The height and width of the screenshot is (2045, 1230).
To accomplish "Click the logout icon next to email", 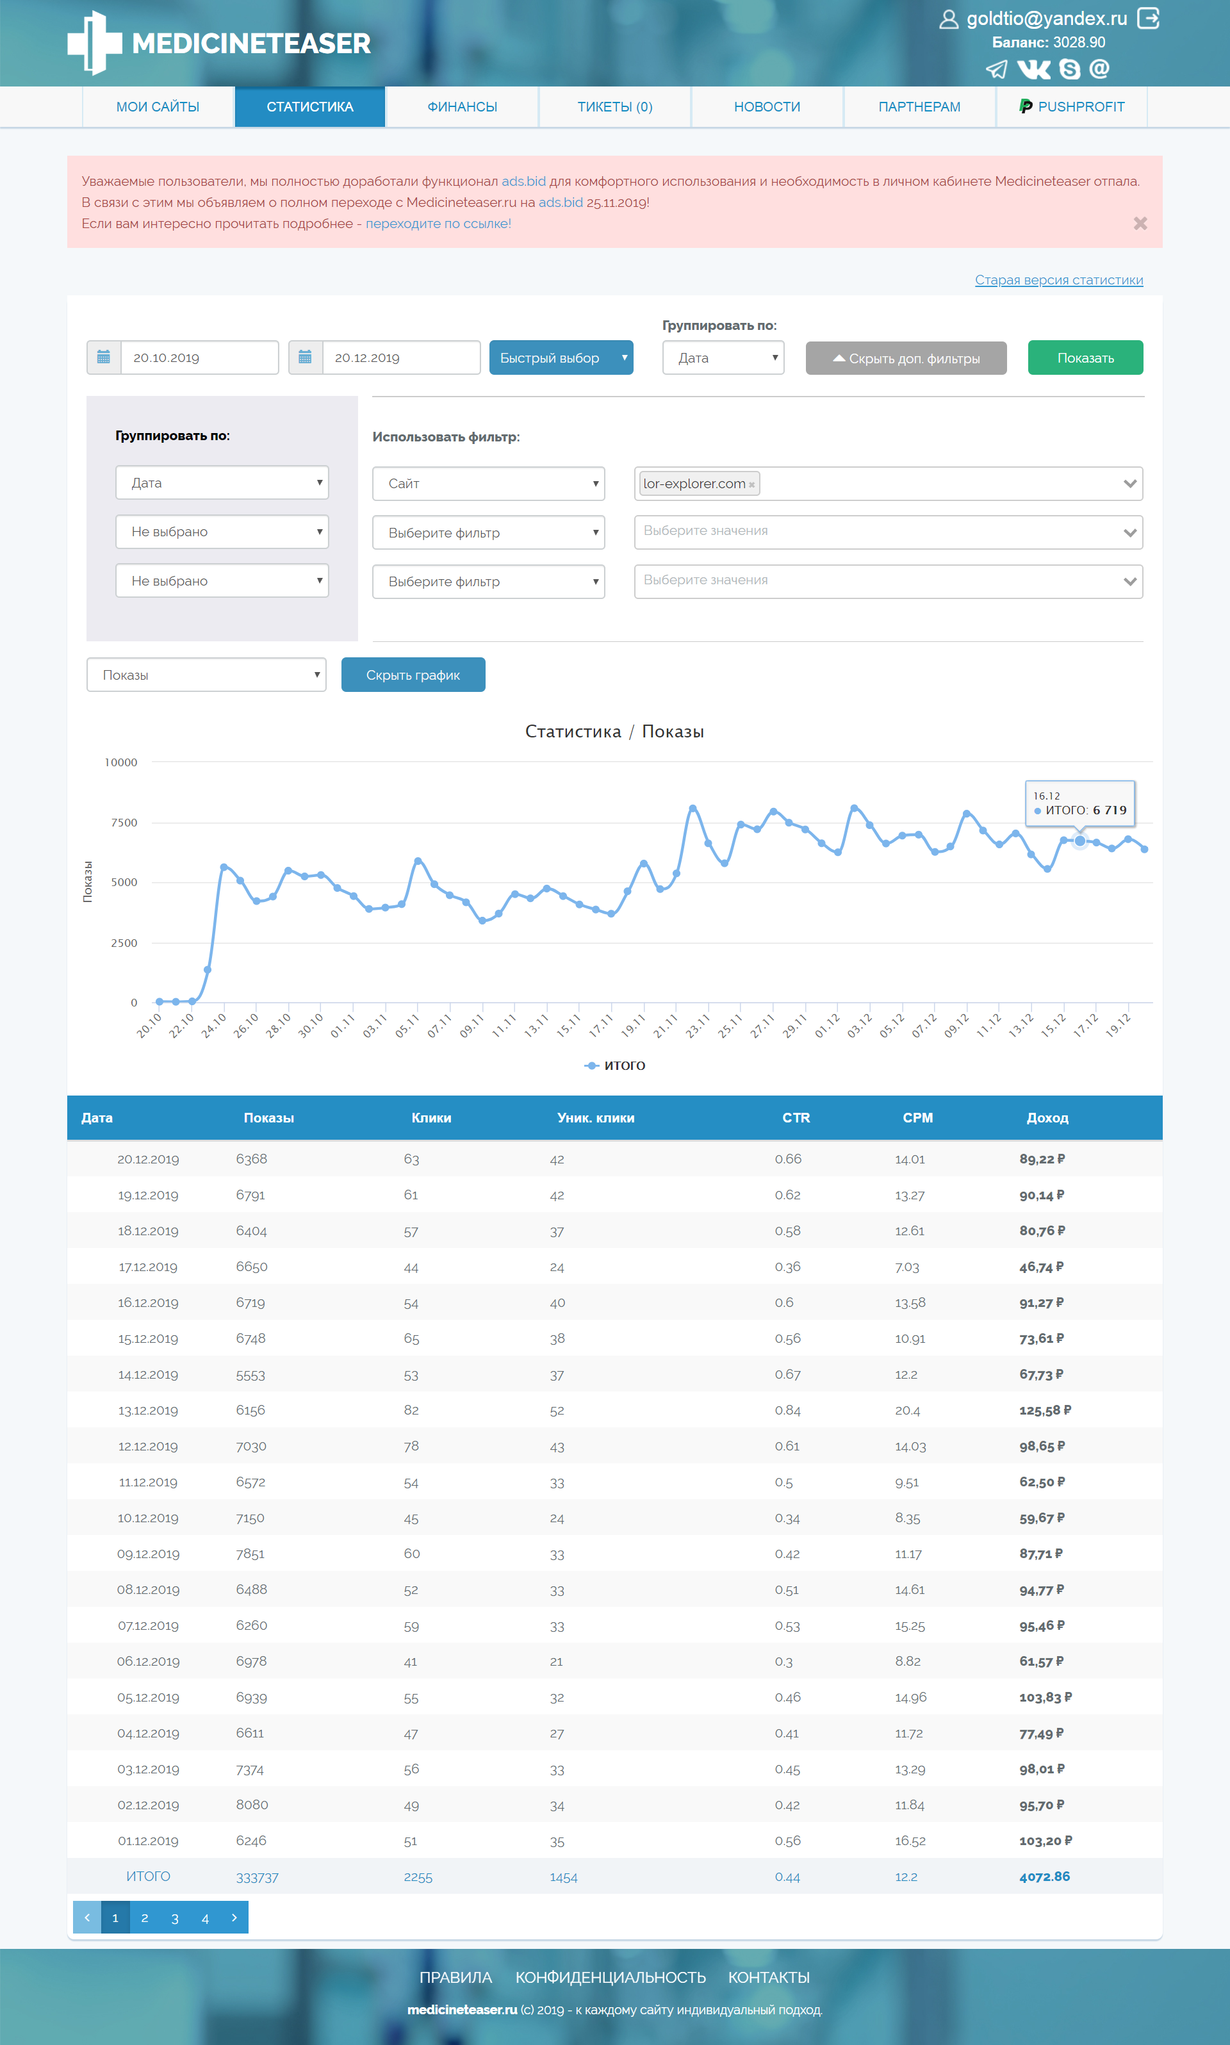I will [x=1148, y=18].
